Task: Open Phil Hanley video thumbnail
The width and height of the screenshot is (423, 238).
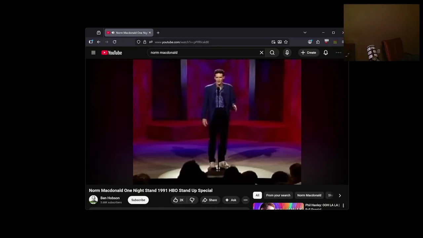Action: [278, 206]
